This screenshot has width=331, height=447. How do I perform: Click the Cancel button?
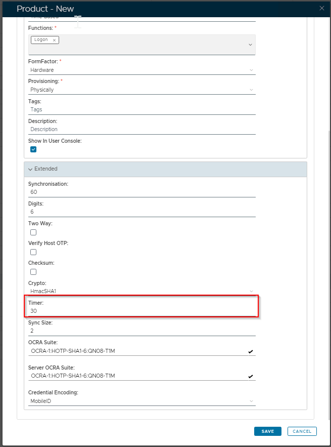302,431
